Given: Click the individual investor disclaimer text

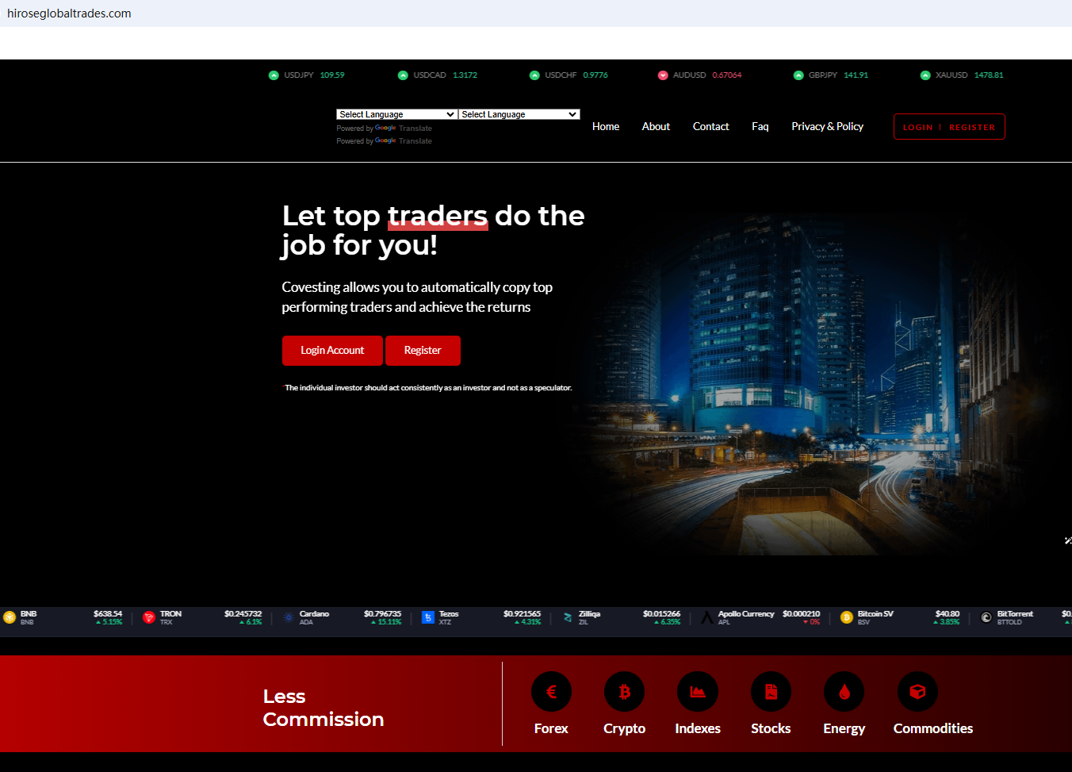Looking at the screenshot, I should pos(428,388).
